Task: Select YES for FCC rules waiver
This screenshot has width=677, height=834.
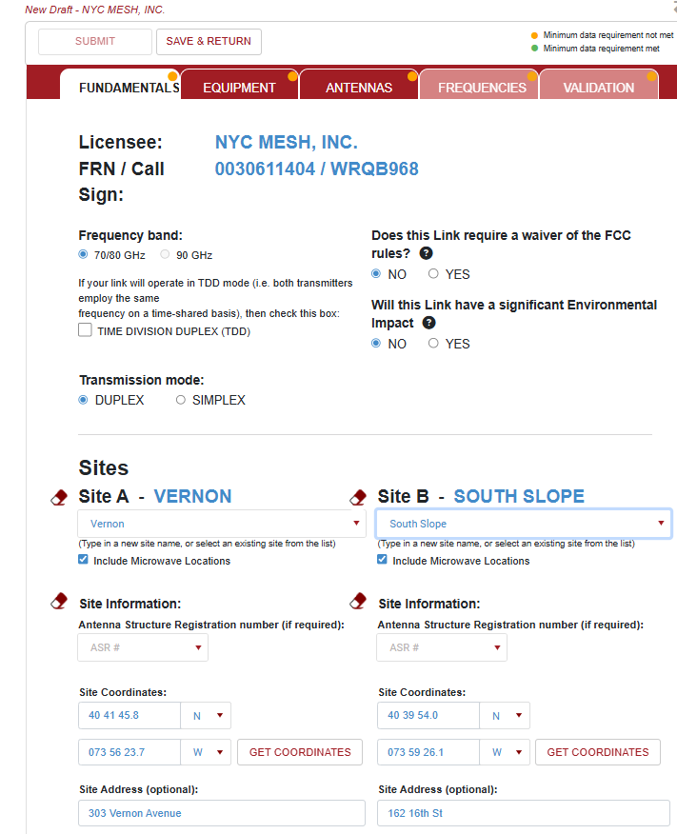Action: (x=433, y=274)
